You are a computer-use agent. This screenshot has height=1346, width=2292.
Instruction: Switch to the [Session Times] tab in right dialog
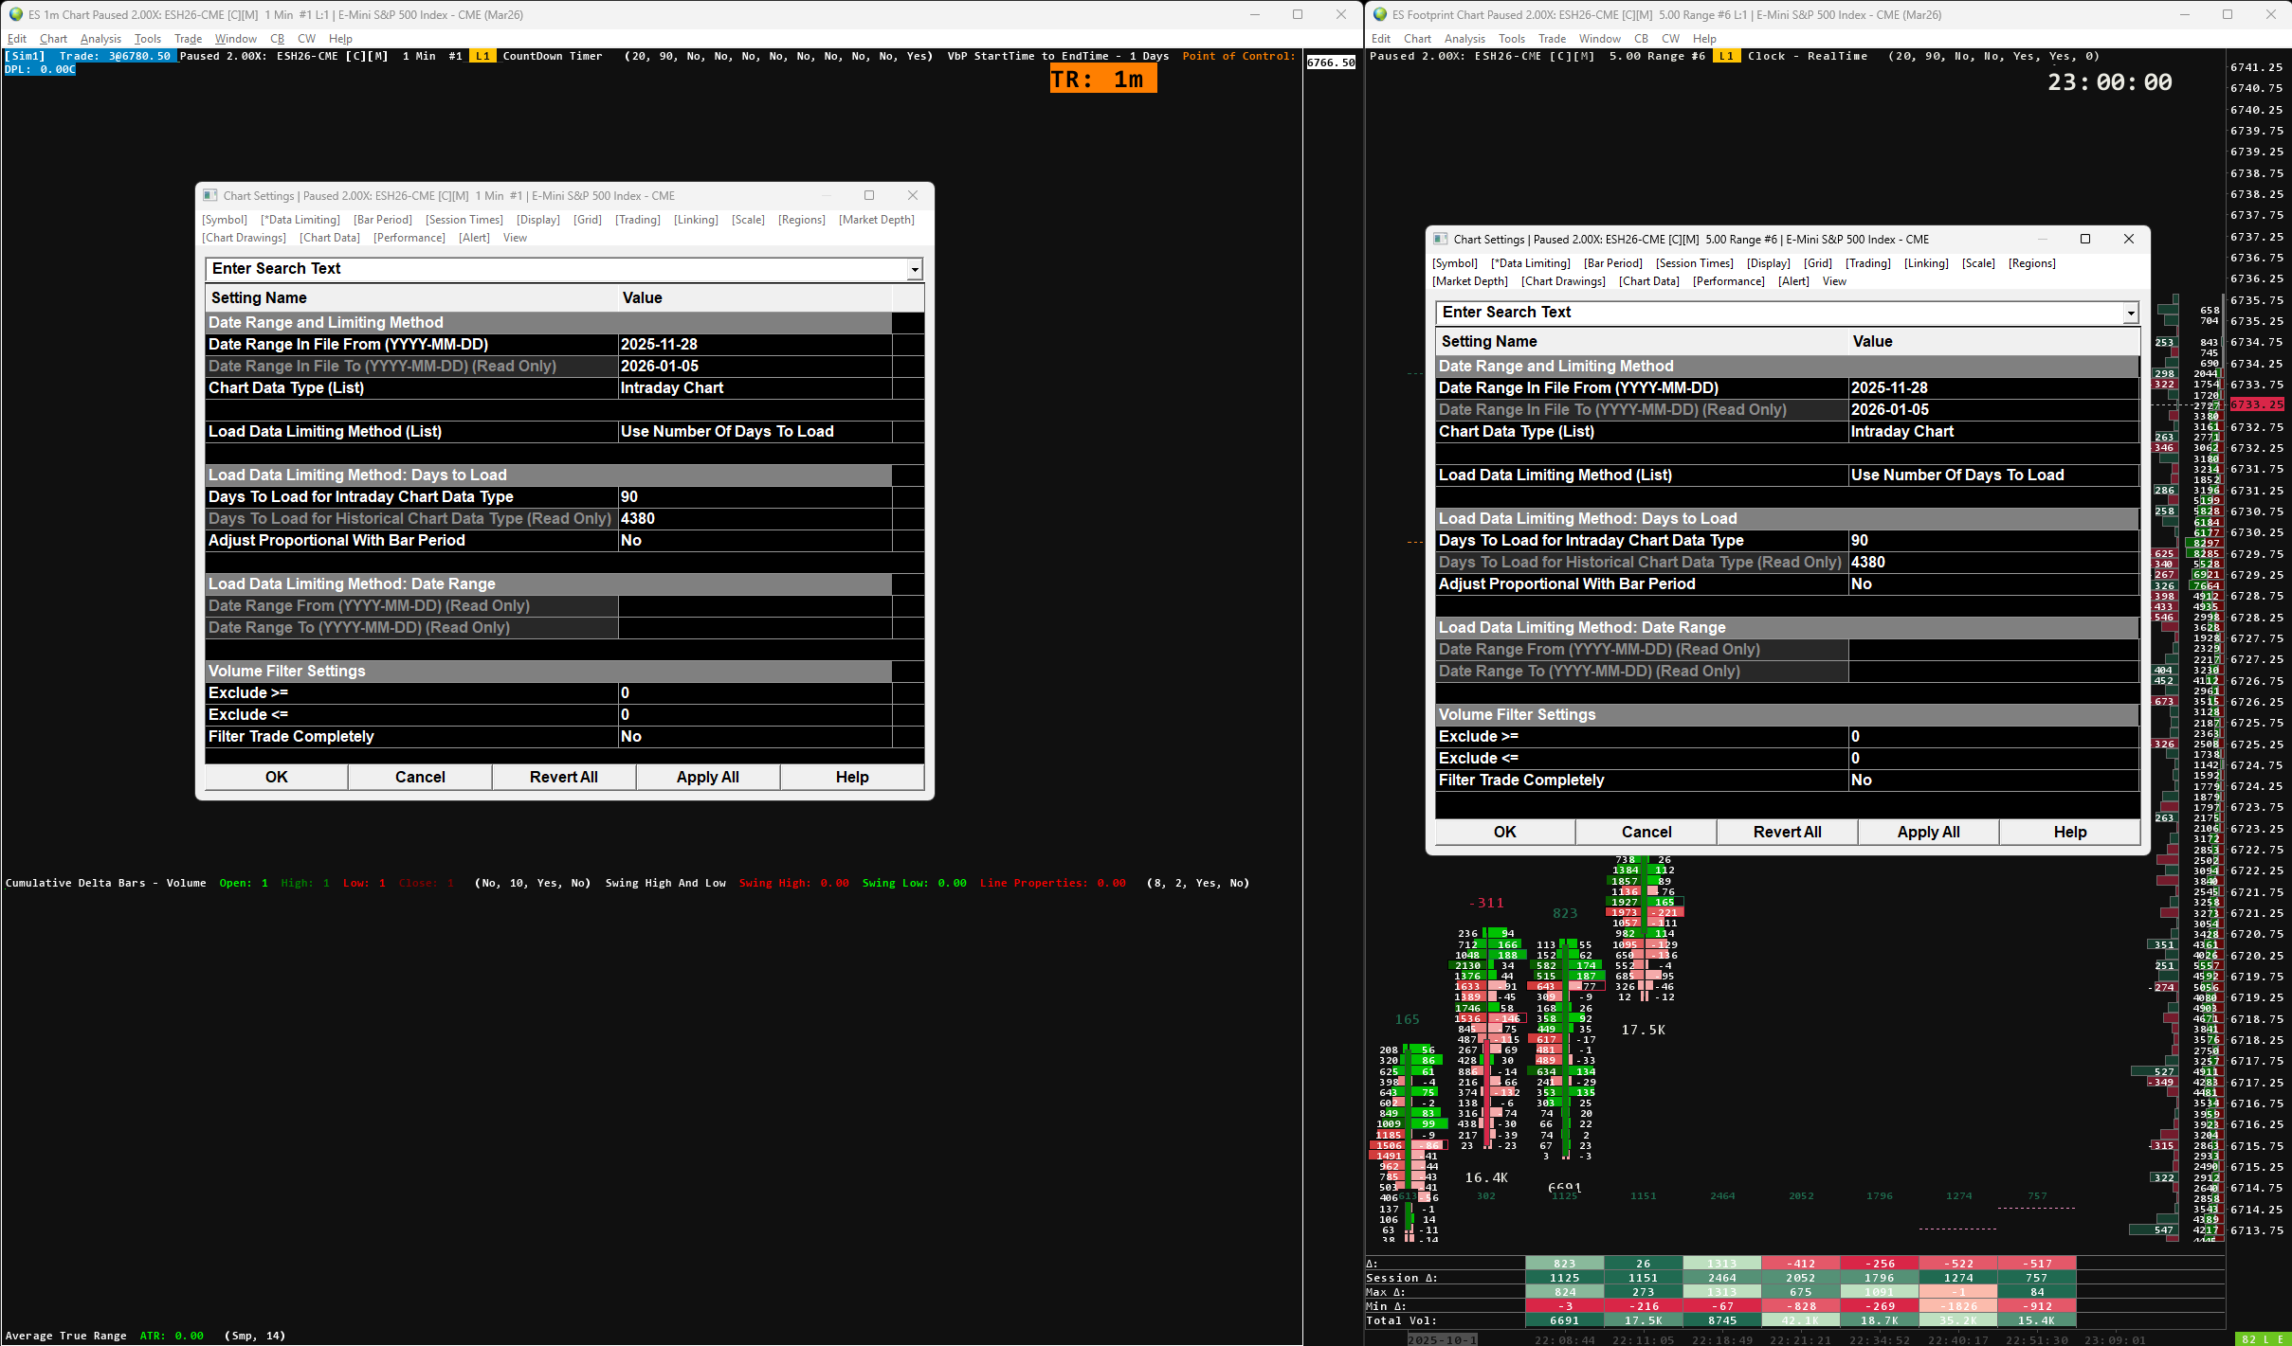pos(1694,263)
